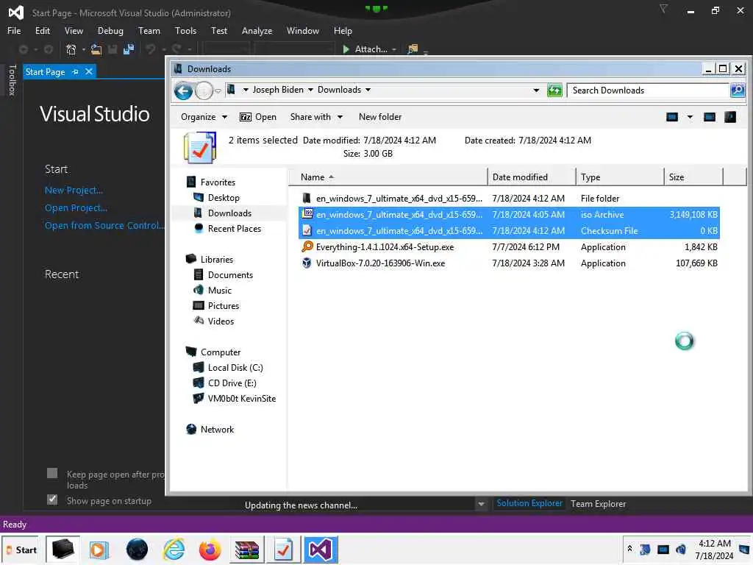Sort by the Size column header
This screenshot has height=565, width=753.
coord(693,177)
